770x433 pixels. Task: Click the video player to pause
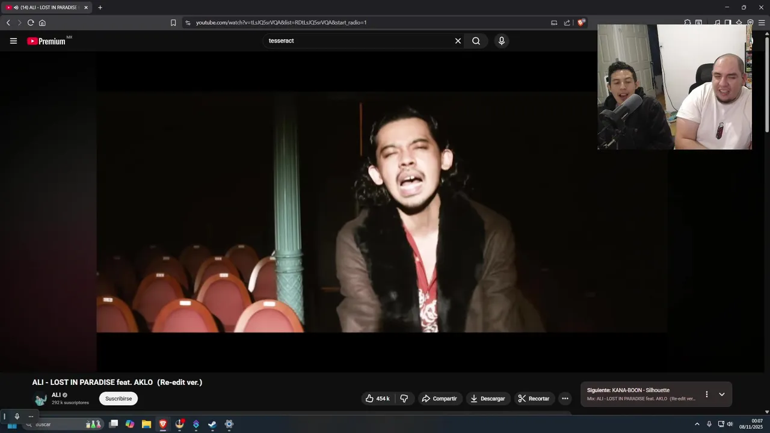coord(382,212)
